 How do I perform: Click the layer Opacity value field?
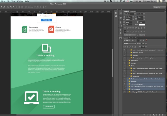(x=144, y=44)
